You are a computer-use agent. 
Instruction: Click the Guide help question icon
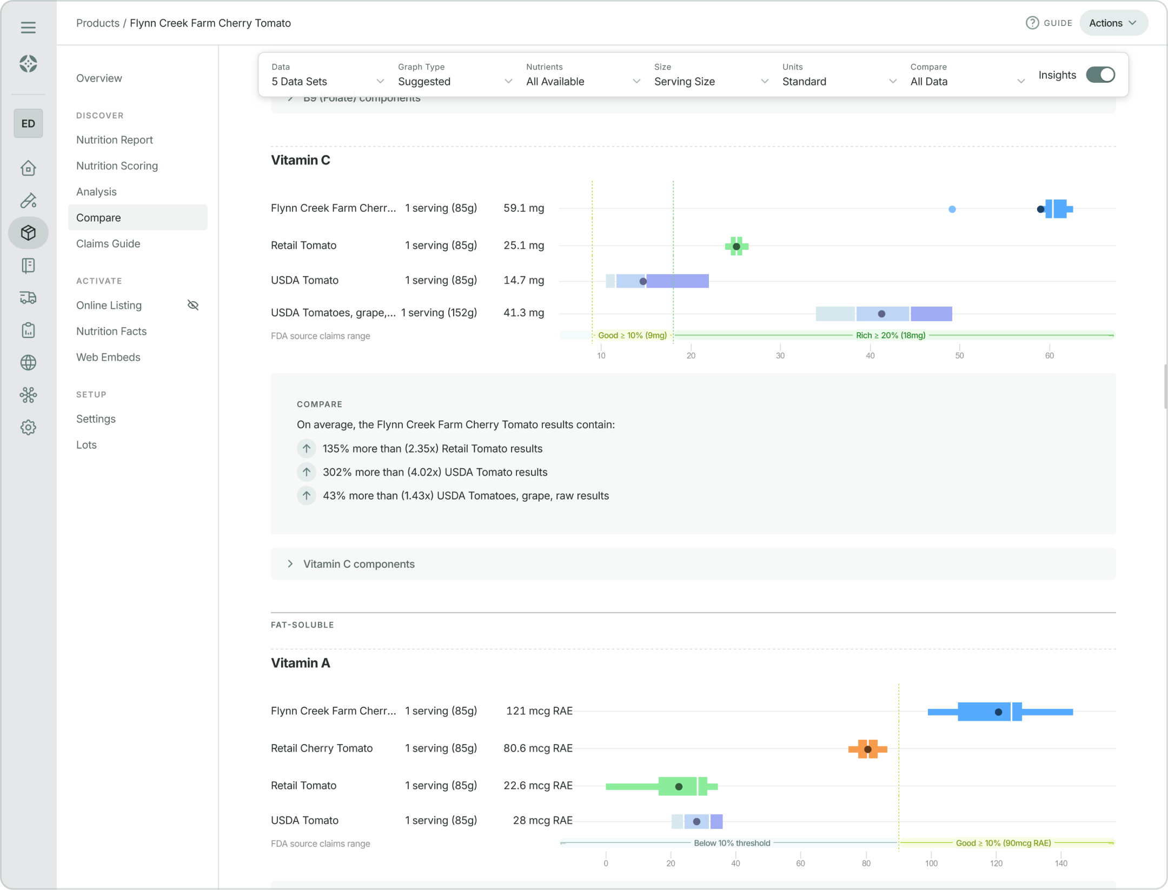(x=1032, y=23)
